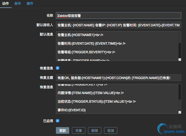Click inside the 默认信息 message textarea
This screenshot has height=136, width=186.
click(x=118, y=46)
